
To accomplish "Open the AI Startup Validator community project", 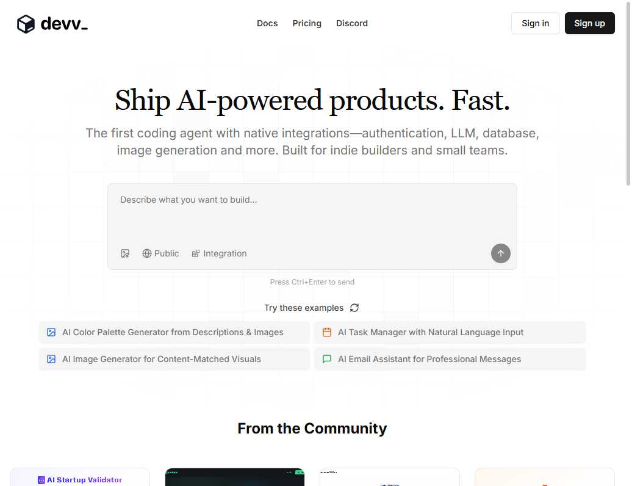I will click(x=80, y=479).
